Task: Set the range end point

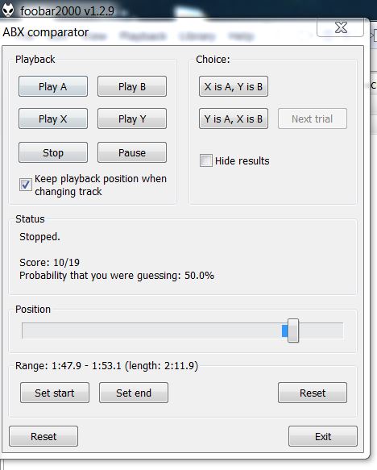Action: click(134, 393)
